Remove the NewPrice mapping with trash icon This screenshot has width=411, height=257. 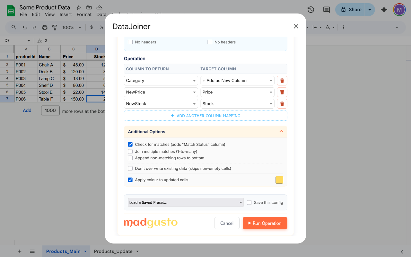(282, 92)
